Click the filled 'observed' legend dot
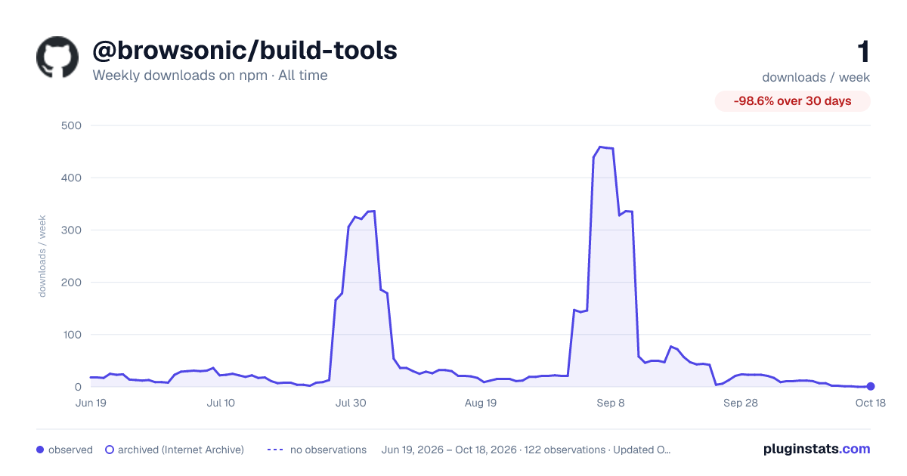This screenshot has height=476, width=907. 40,450
